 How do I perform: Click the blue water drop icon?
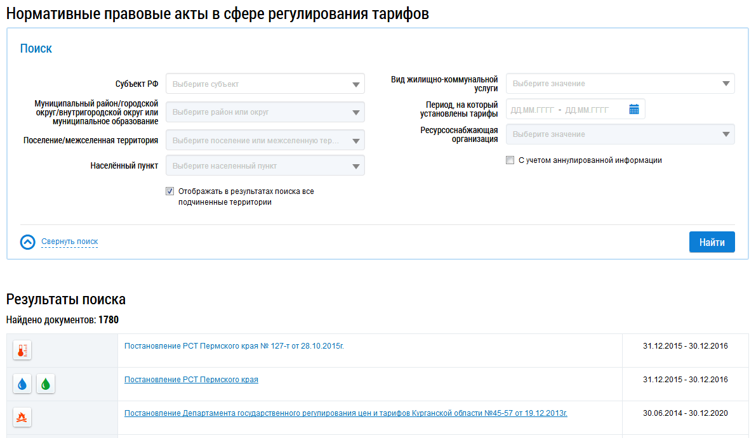coord(22,384)
